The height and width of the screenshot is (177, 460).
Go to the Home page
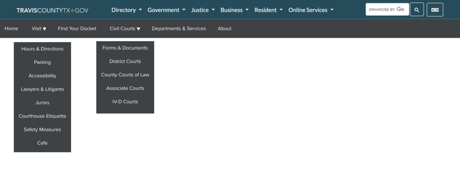click(11, 28)
